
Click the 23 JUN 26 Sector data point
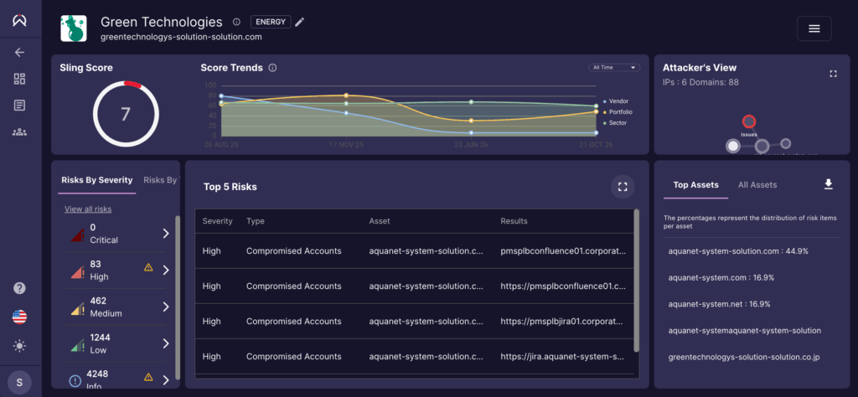[x=471, y=102]
